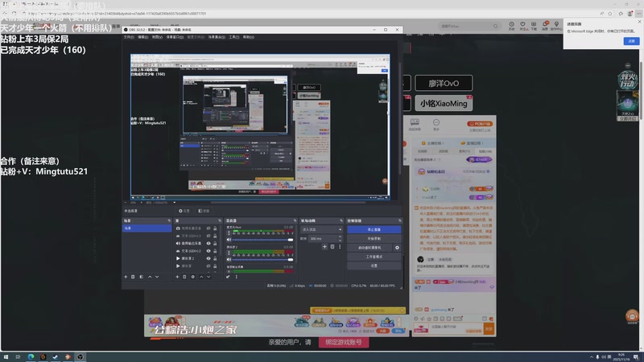Adjust 麦克风/Aux volume slider

(x=263, y=240)
